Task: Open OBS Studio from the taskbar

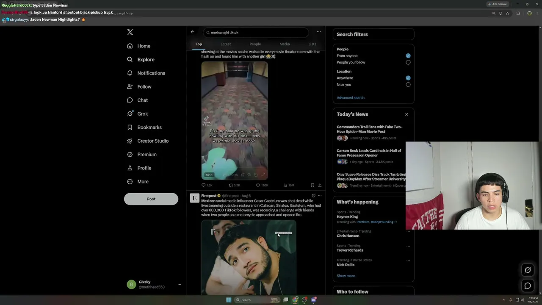Action: coord(304,300)
